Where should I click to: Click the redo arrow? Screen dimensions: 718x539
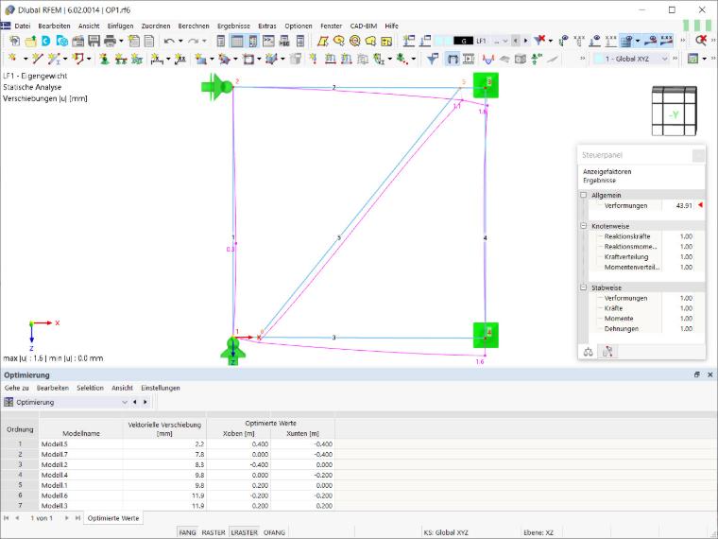[x=193, y=42]
